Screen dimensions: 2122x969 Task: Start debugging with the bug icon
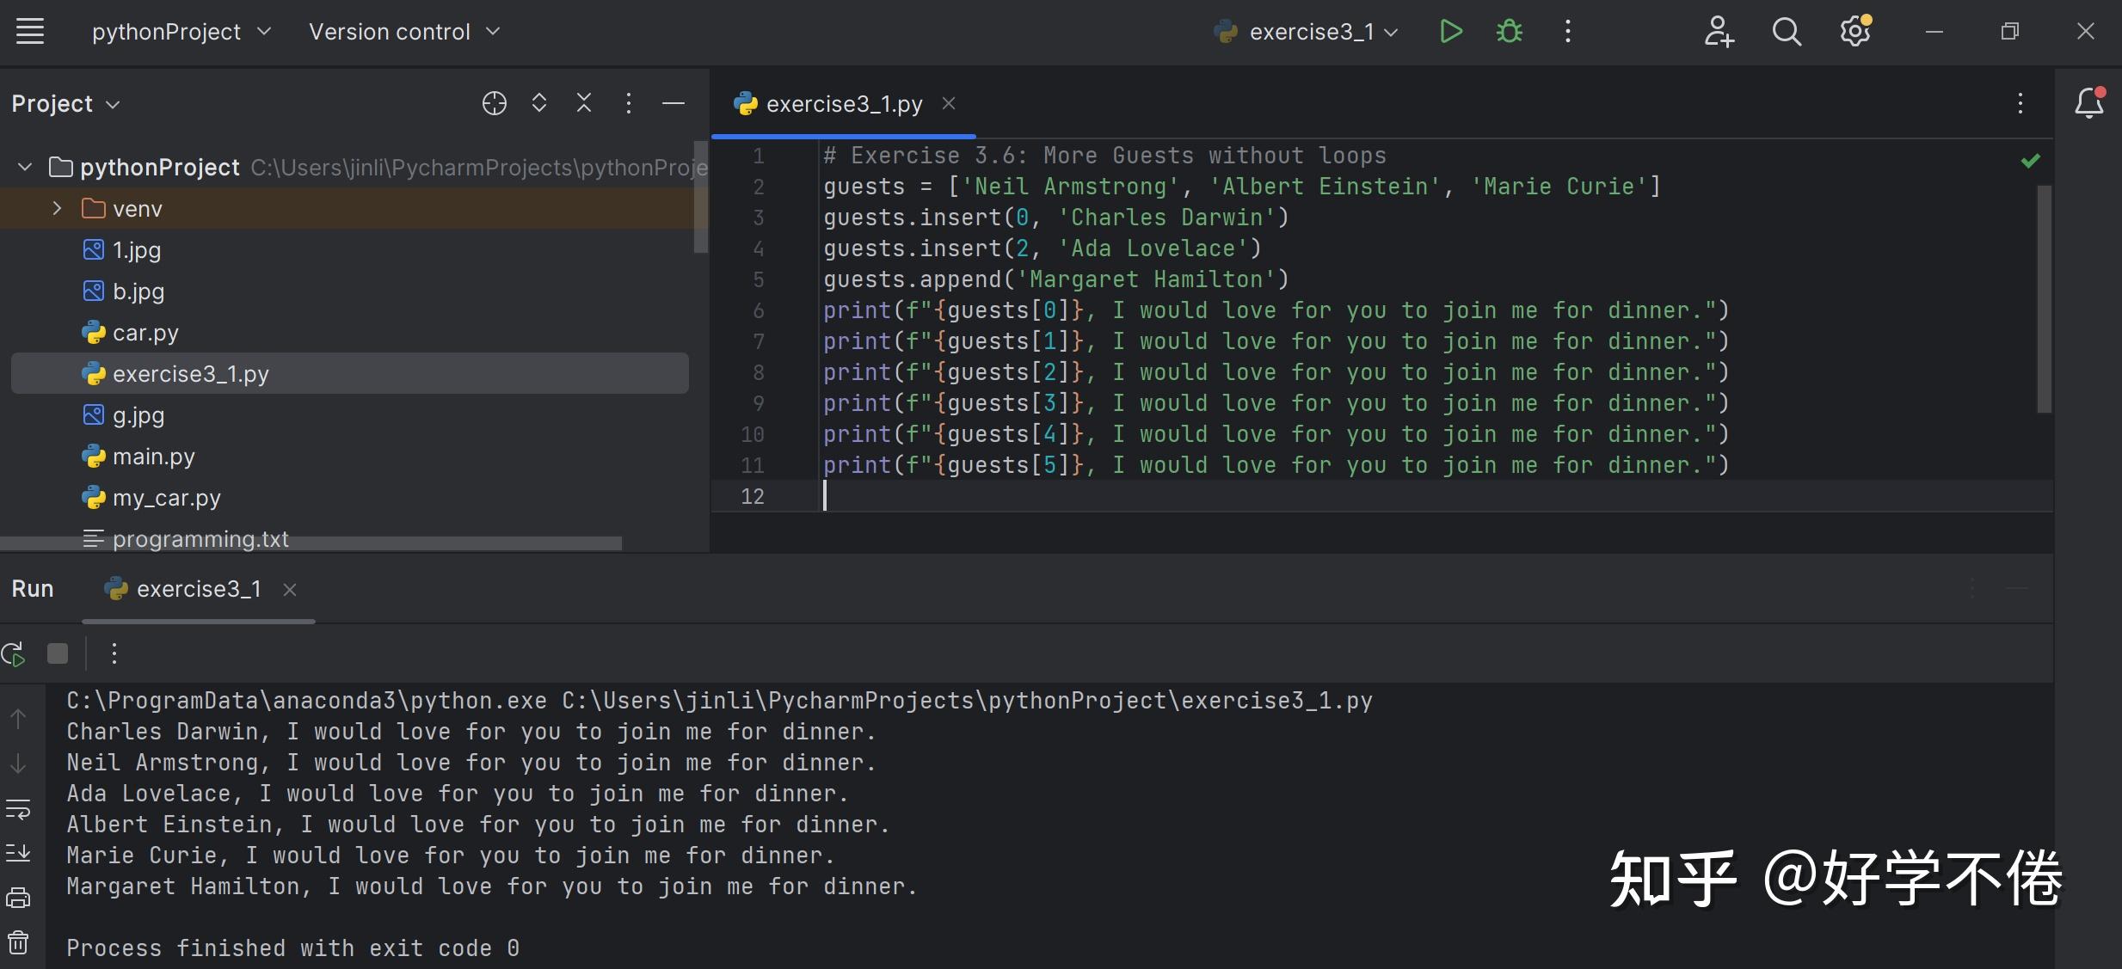pyautogui.click(x=1511, y=31)
